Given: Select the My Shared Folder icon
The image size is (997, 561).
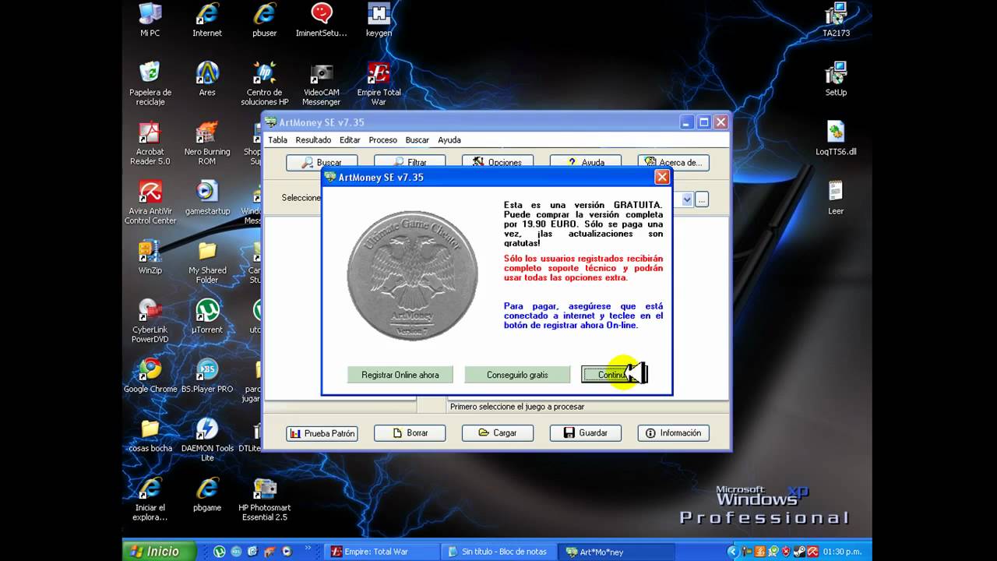Looking at the screenshot, I should point(207,262).
